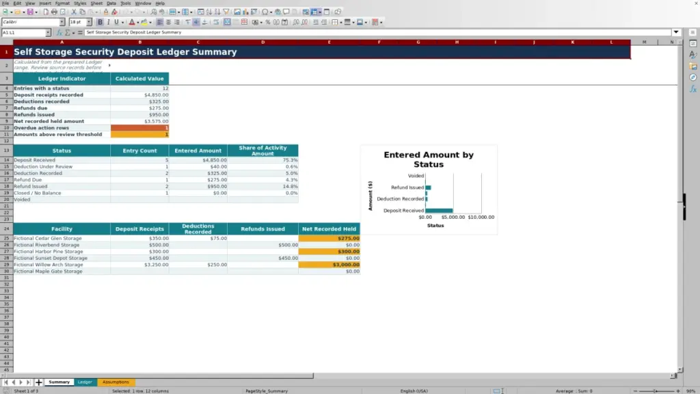Click the font color red A swatch
This screenshot has width=700, height=394.
coord(132,22)
